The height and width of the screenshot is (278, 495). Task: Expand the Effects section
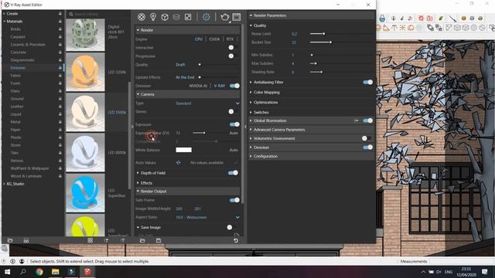[x=138, y=183]
